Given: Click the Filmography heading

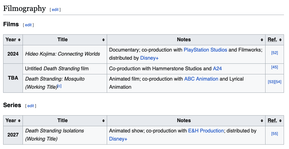Looking at the screenshot, I should point(24,9).
